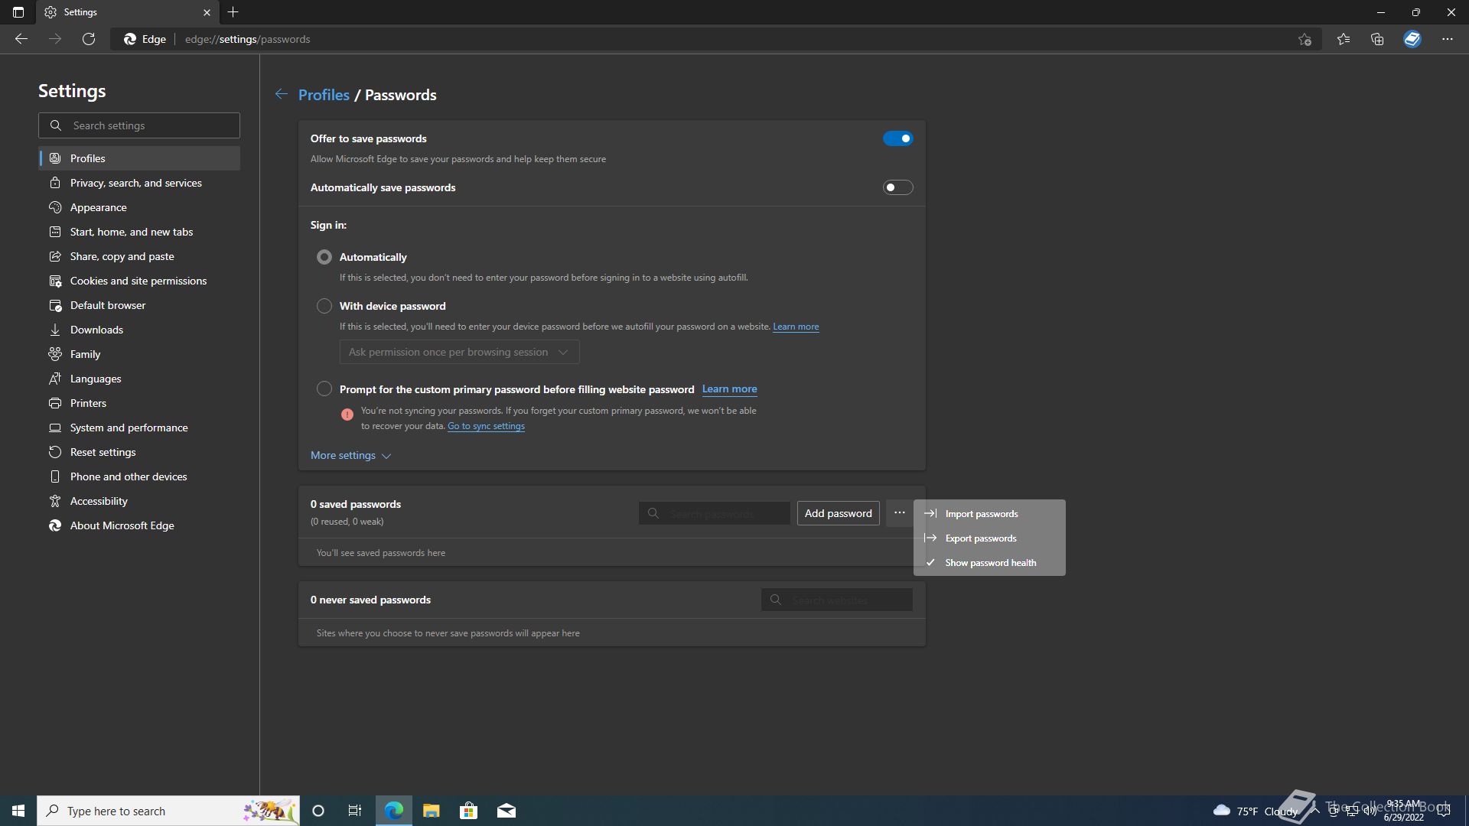Open Mail app from taskbar
The width and height of the screenshot is (1469, 826).
click(x=506, y=811)
